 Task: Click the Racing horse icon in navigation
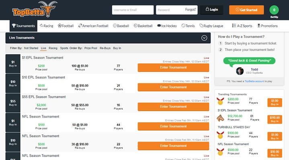point(41,26)
